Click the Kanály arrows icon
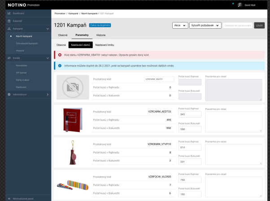This screenshot has height=201, width=270. click(9, 58)
